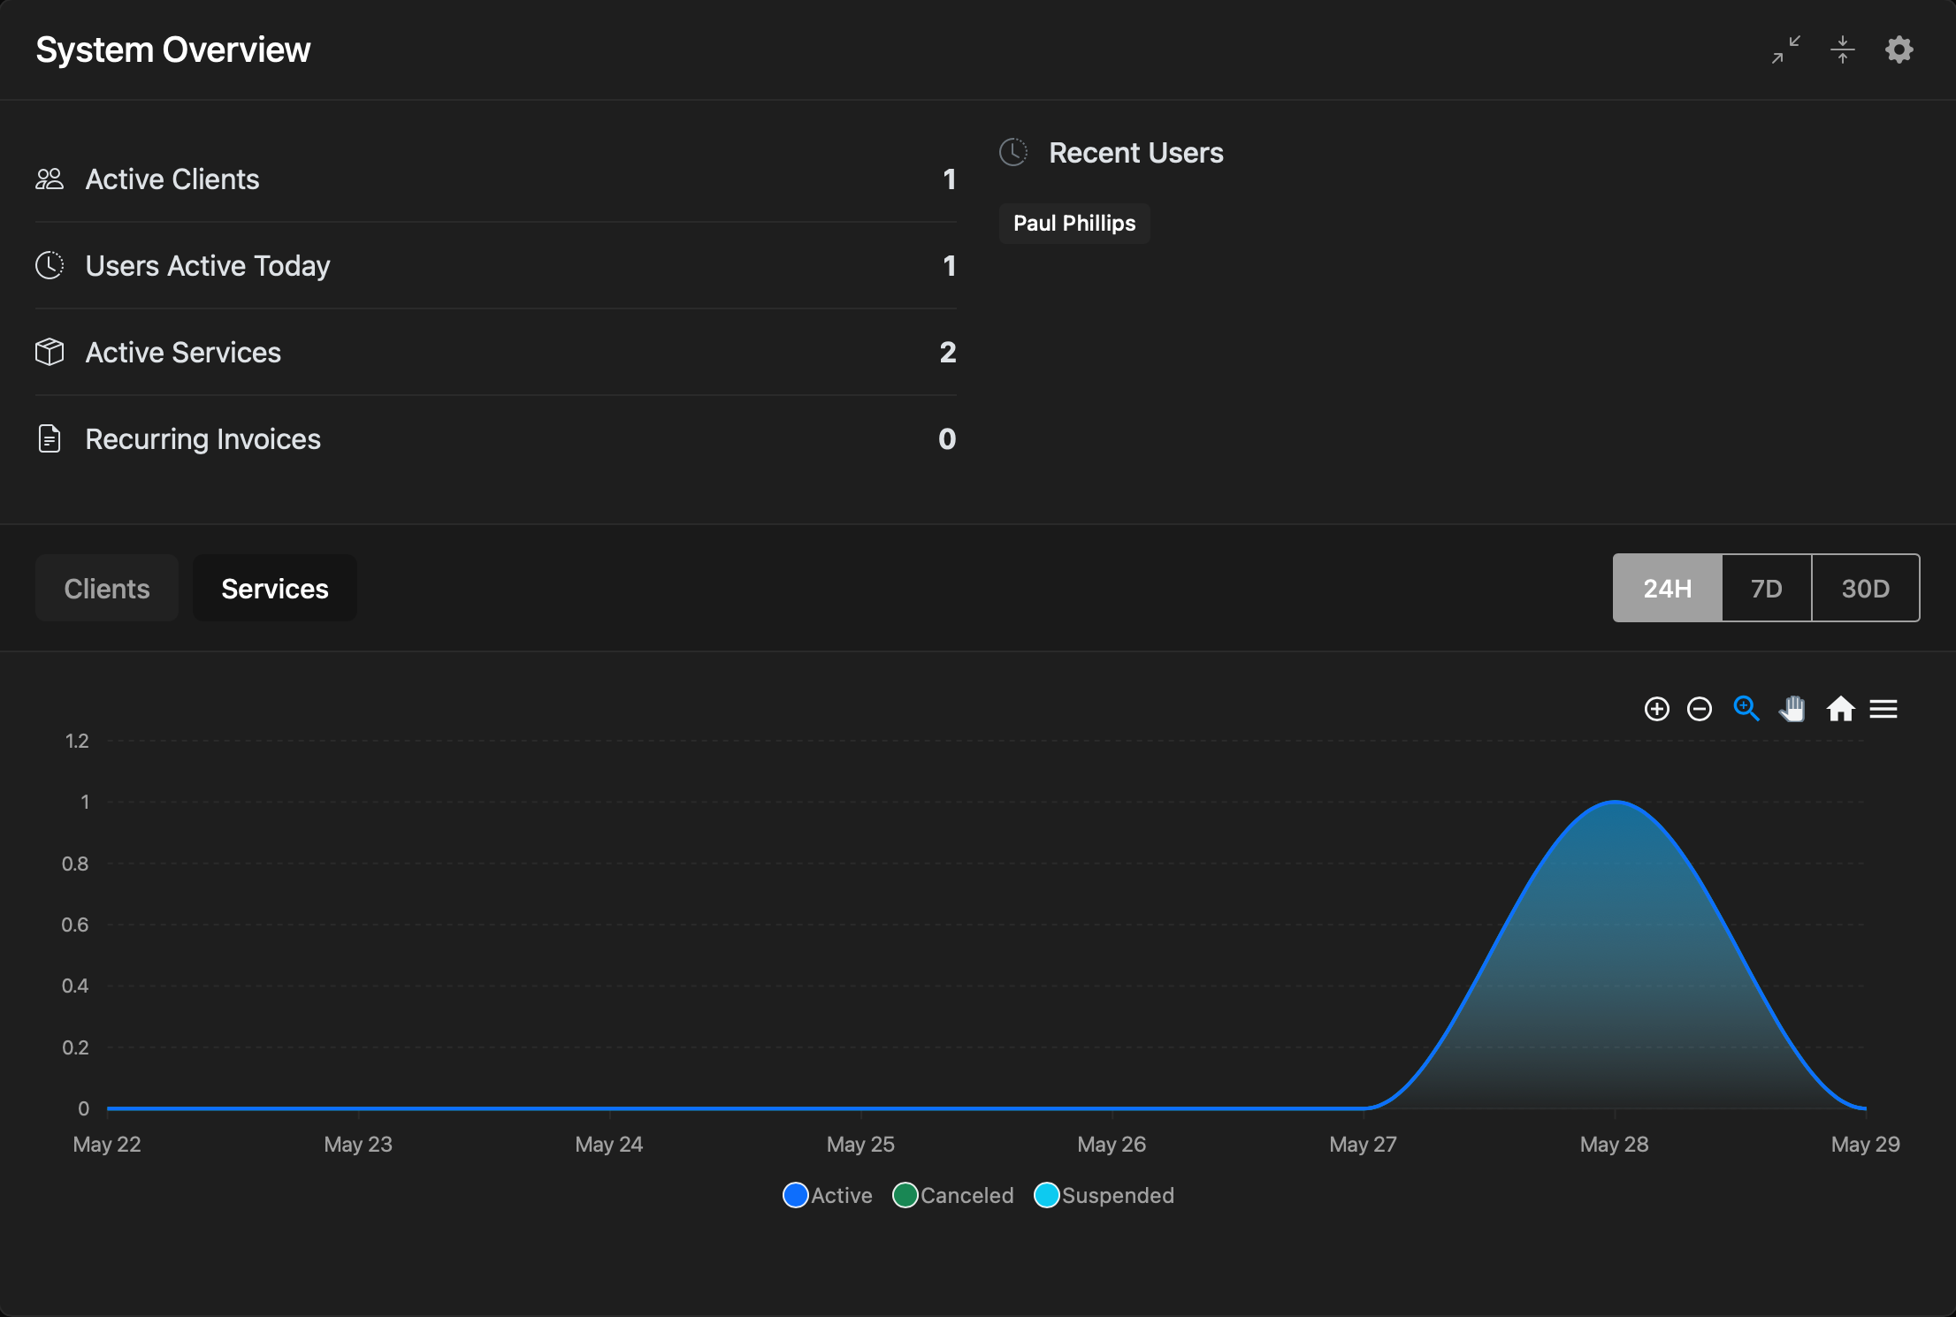The width and height of the screenshot is (1956, 1317).
Task: Open recent user Paul Phillips
Action: 1074,223
